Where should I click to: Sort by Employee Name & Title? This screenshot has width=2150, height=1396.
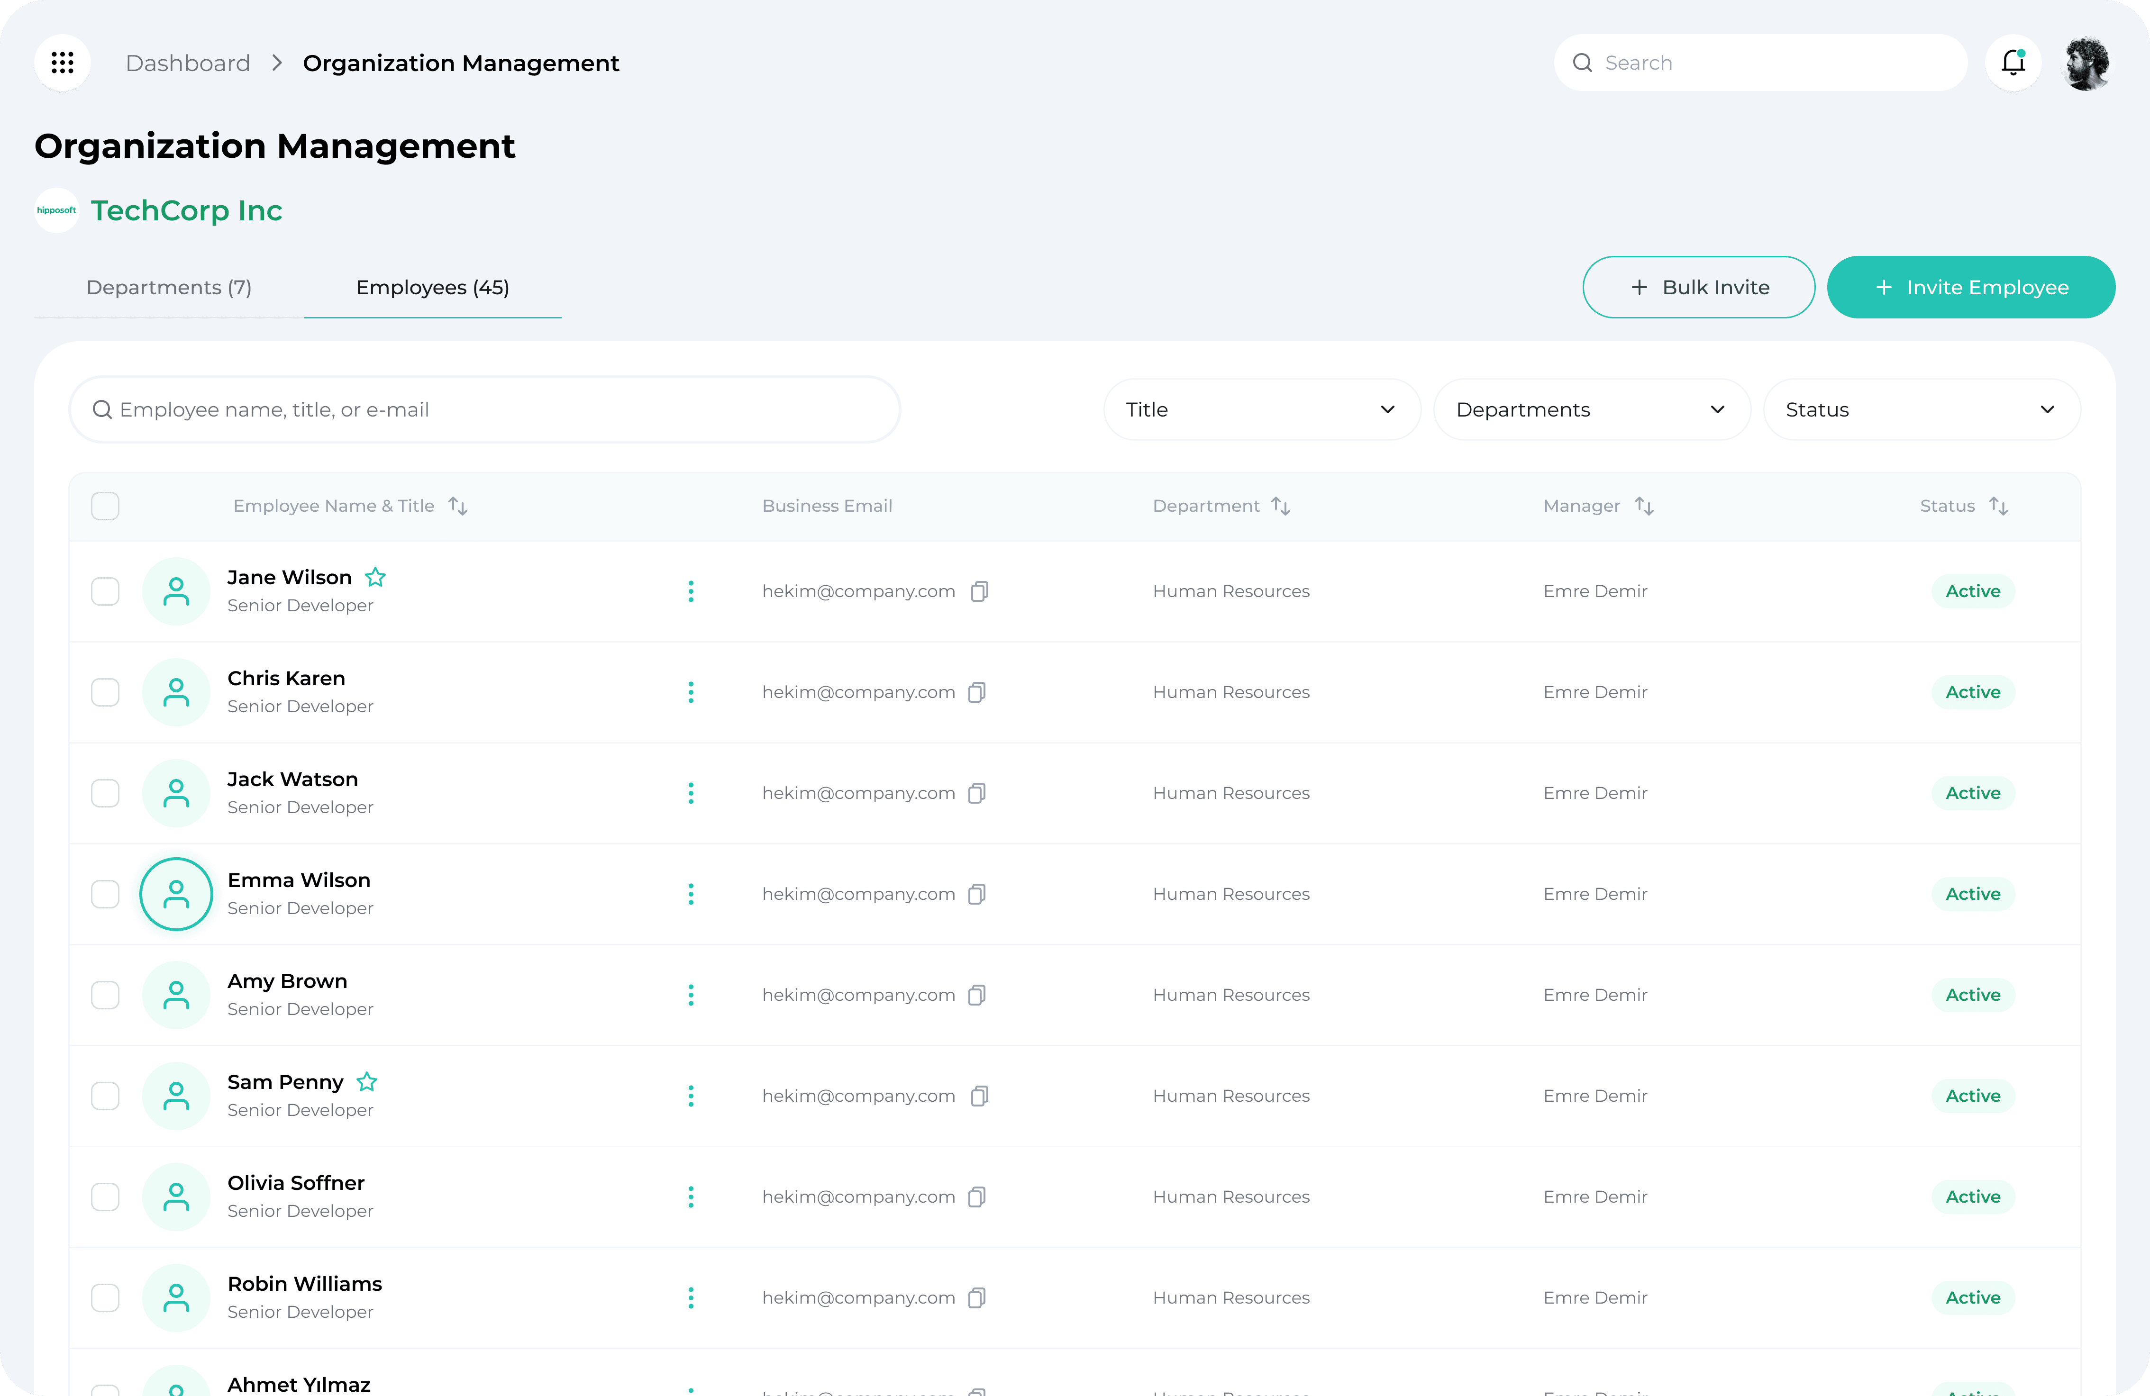pos(458,507)
